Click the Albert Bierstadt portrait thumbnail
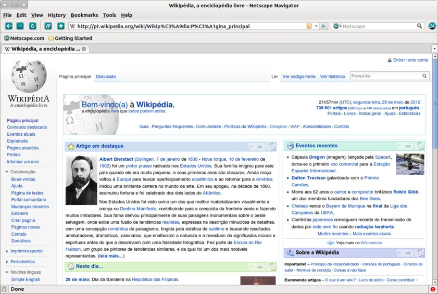The image size is (438, 294). point(81,181)
